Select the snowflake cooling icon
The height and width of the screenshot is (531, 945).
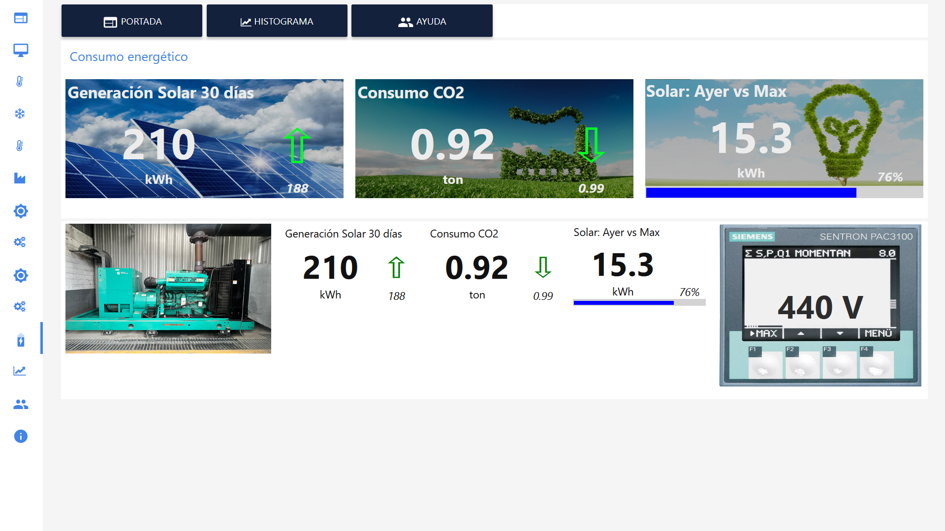click(20, 114)
